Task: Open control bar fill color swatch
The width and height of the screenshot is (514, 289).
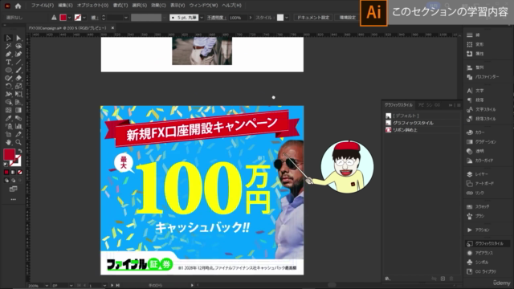Action: pos(63,18)
